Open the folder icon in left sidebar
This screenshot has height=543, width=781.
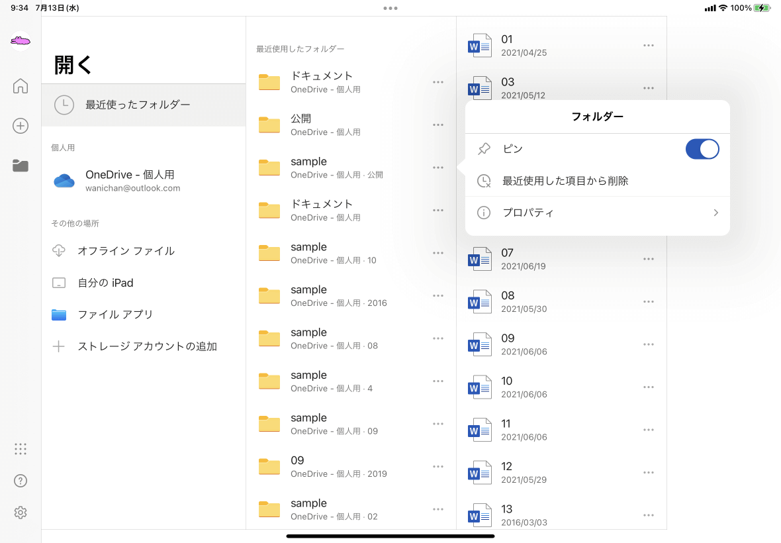[x=21, y=166]
